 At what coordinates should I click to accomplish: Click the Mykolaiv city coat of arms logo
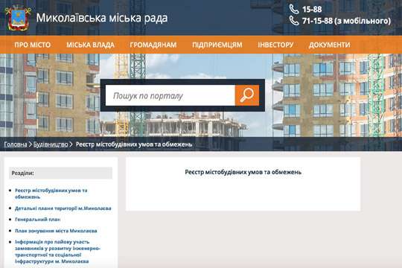(x=18, y=18)
